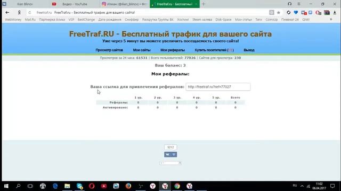Viewport: 341px width, 191px height.
Task: Open the QIWI bookmark
Action: click(306, 20)
